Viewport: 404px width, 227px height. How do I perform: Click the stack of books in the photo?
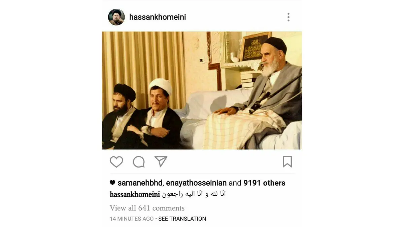[249, 79]
